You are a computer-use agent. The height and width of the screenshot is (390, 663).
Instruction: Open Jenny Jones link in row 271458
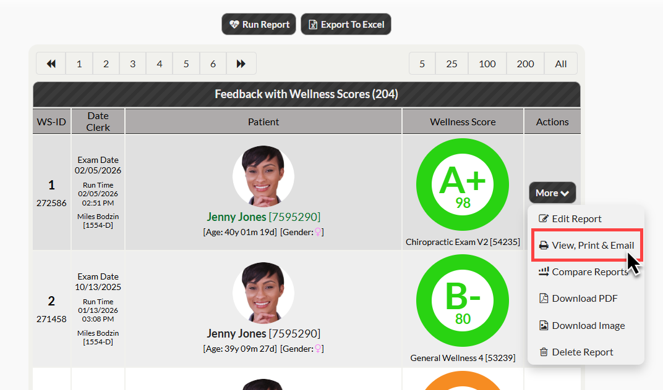pos(263,333)
